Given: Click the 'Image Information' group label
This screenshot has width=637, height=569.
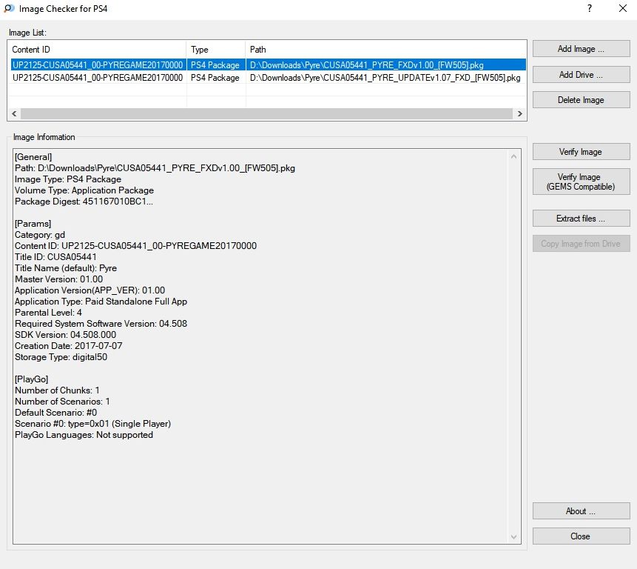Looking at the screenshot, I should 44,137.
